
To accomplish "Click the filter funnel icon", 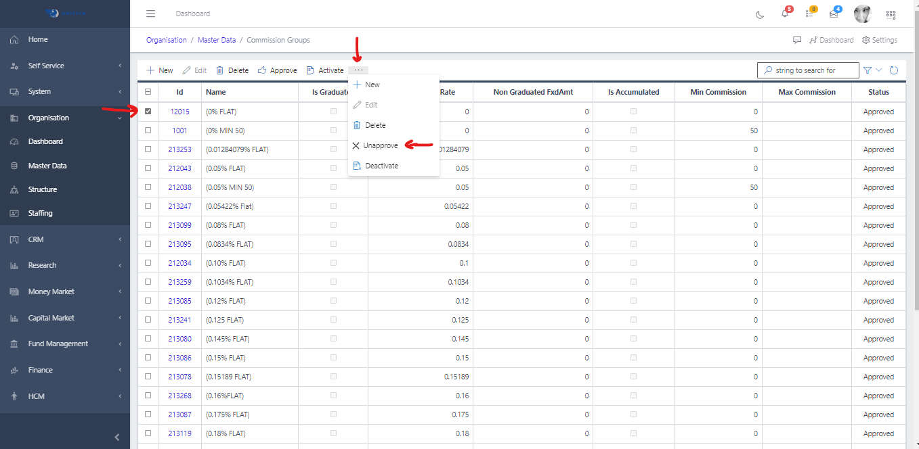I will click(868, 70).
